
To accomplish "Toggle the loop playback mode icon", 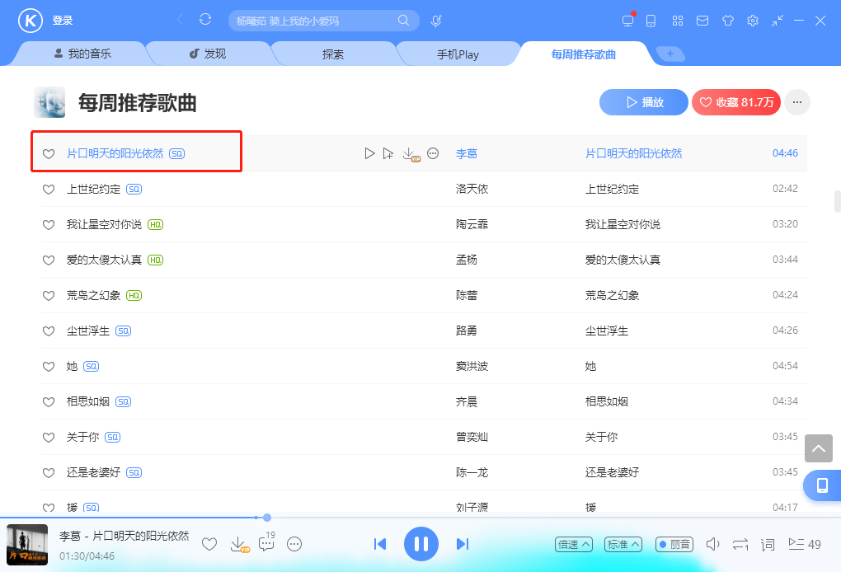I will click(740, 544).
